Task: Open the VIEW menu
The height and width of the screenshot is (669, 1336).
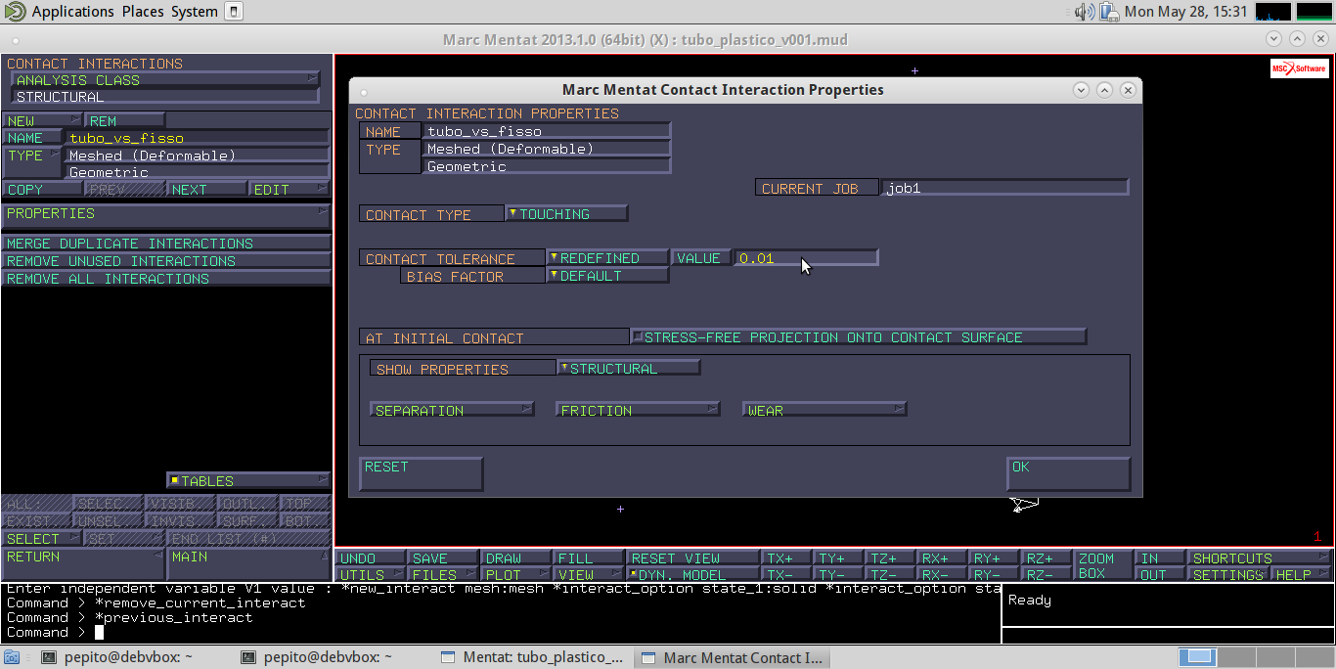Action: click(588, 574)
